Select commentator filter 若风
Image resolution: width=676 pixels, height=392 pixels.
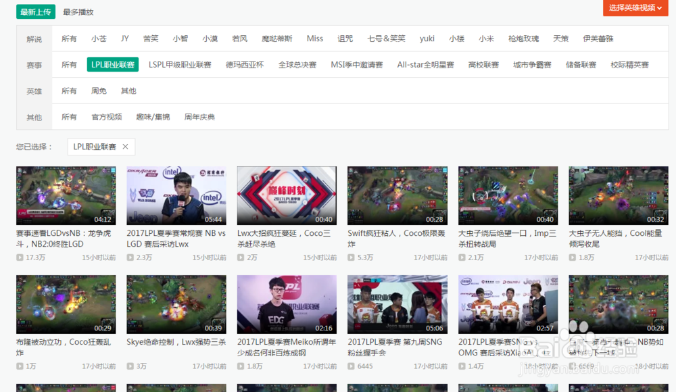point(240,39)
